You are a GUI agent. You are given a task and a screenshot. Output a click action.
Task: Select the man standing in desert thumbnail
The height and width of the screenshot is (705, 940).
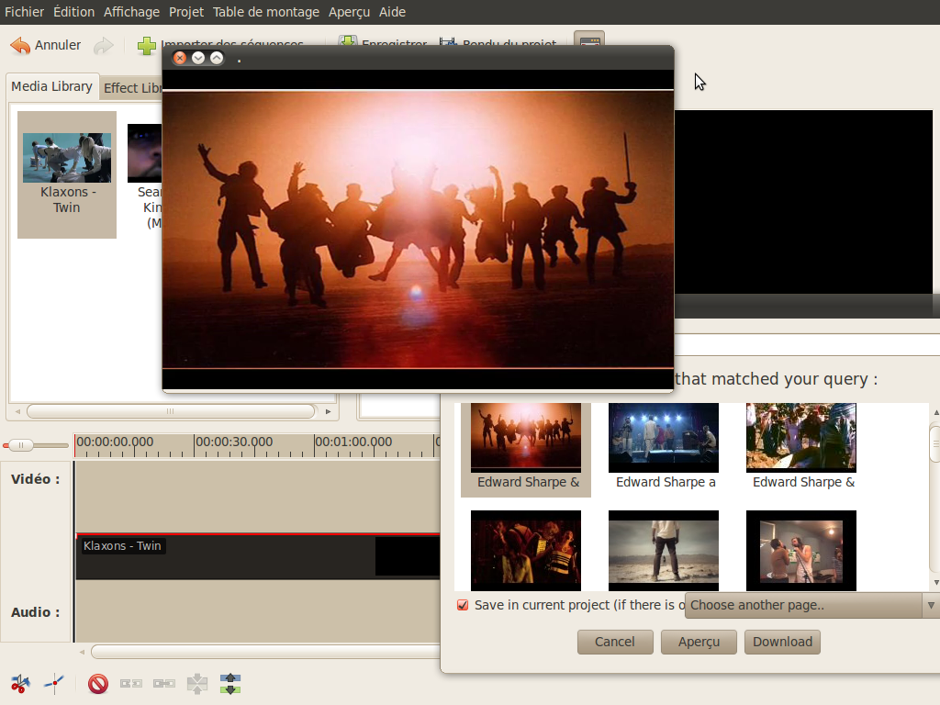pyautogui.click(x=664, y=551)
